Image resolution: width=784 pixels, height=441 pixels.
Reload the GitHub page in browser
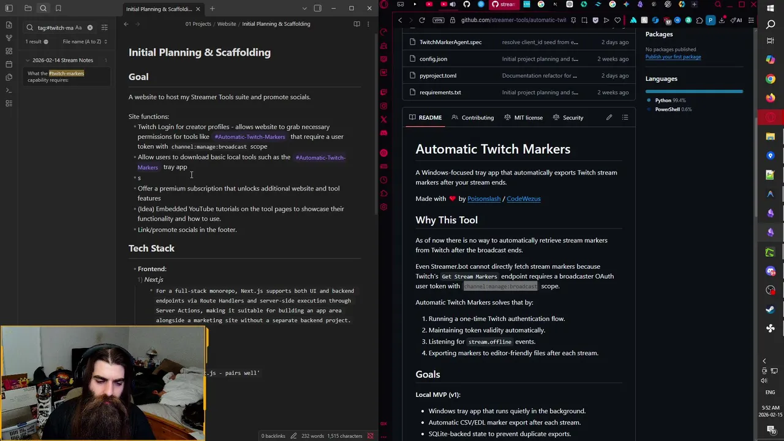(422, 20)
